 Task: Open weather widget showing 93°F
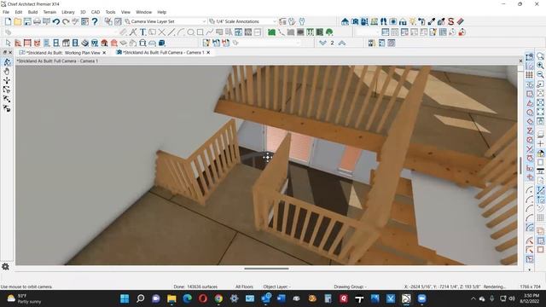[x=25, y=298]
